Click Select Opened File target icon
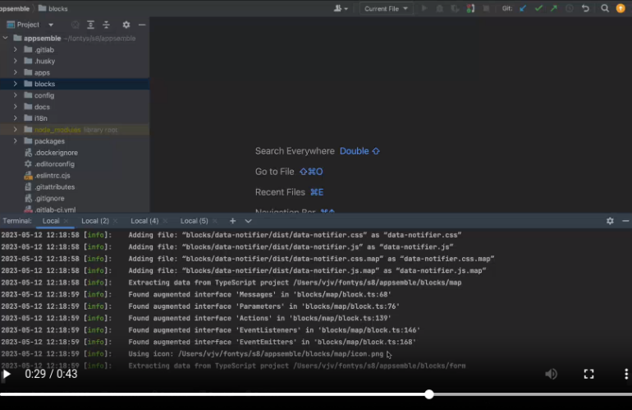This screenshot has height=410, width=632. click(x=75, y=25)
